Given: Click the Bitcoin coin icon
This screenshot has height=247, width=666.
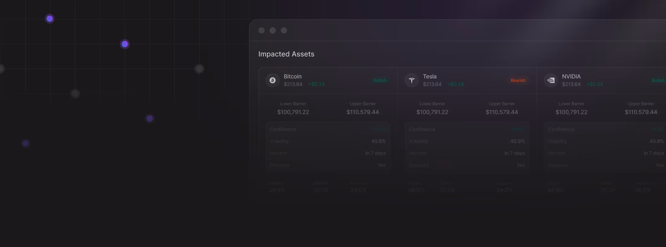Looking at the screenshot, I should click(x=272, y=80).
